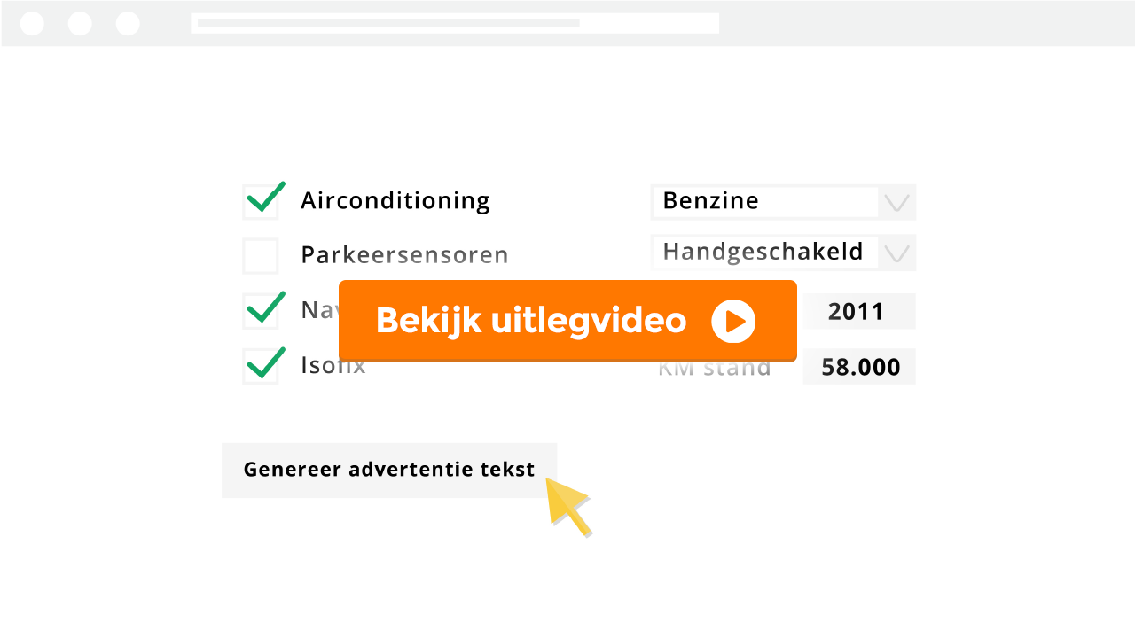Click the 'Bekijk uitlegvideo' text
Image resolution: width=1135 pixels, height=638 pixels.
pyautogui.click(x=530, y=321)
